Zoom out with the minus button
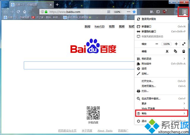Screen dimensions: 190x135 pyautogui.click(x=157, y=44)
